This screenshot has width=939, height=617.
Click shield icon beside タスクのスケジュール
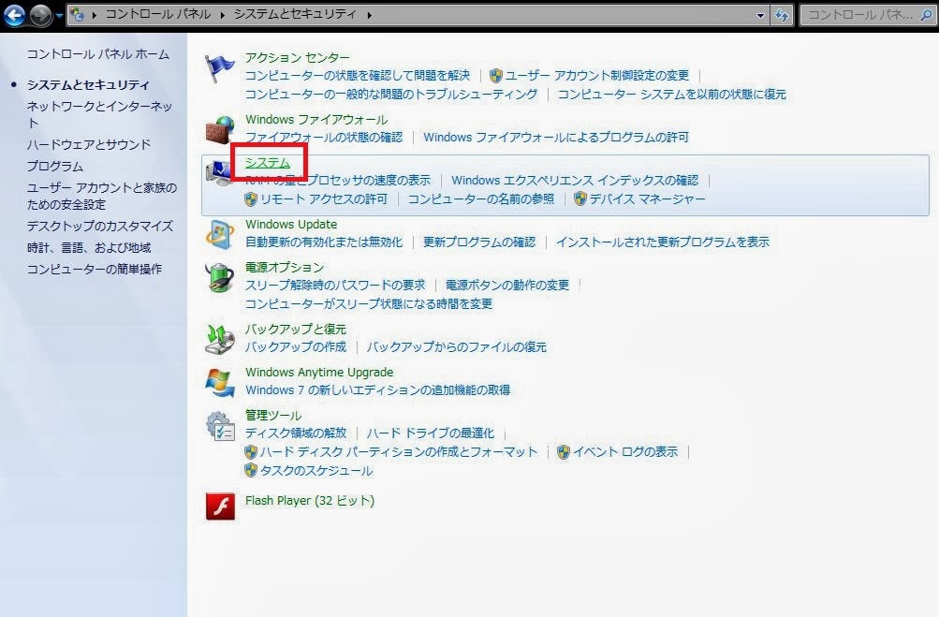(251, 470)
